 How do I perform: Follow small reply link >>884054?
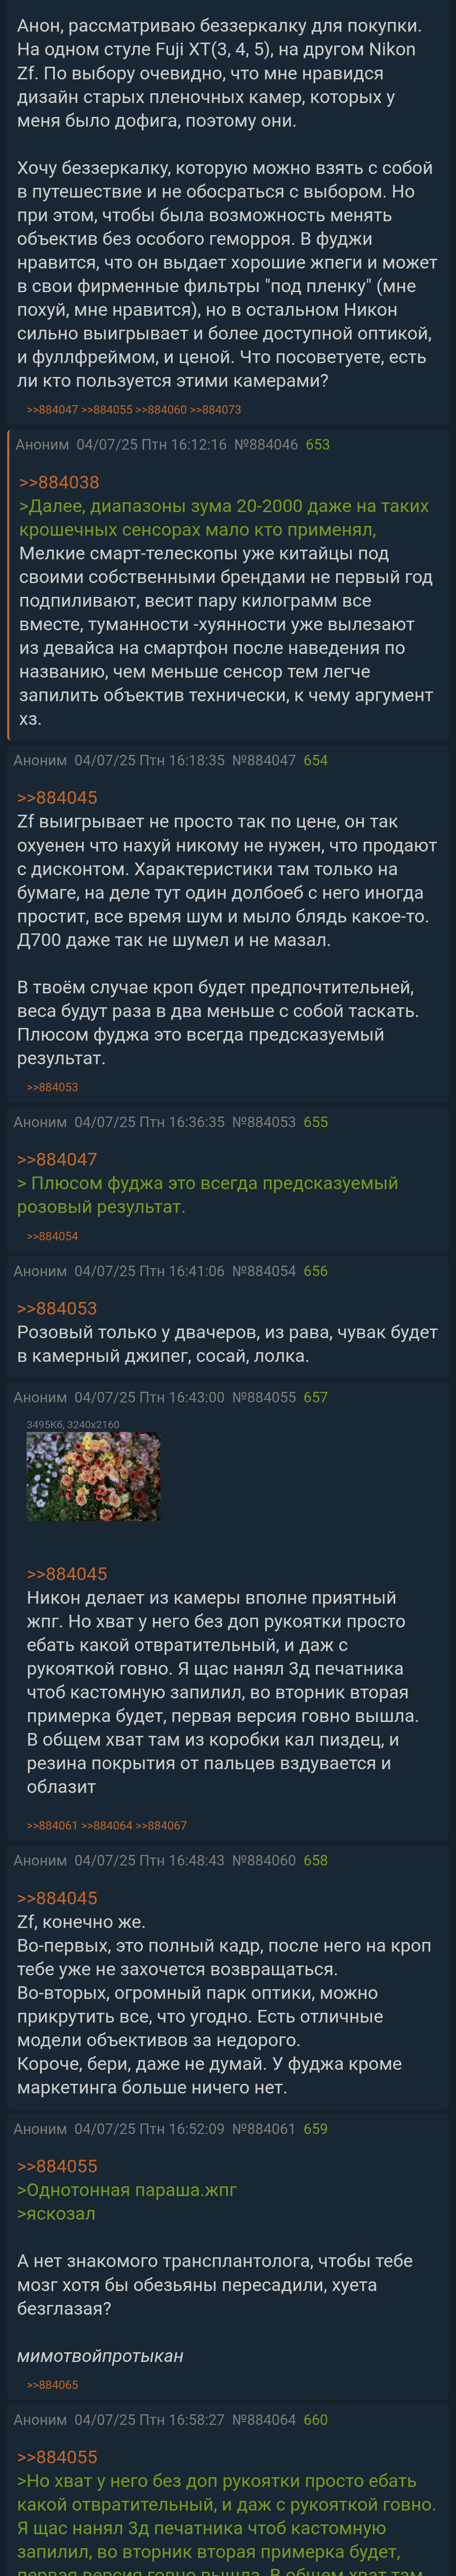(x=52, y=1236)
